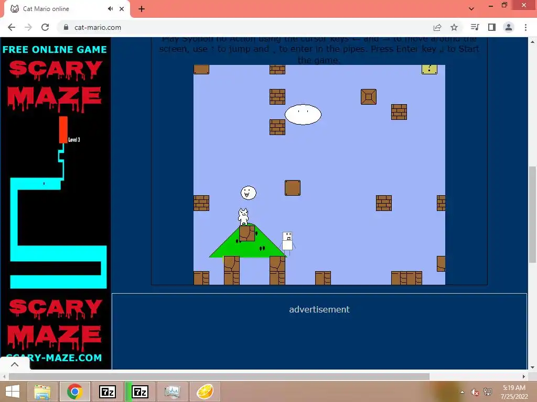Open the media control playlist icon

pos(475,27)
